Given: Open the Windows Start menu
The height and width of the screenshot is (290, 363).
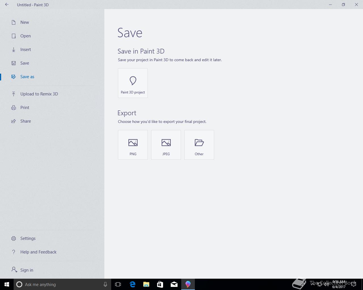Looking at the screenshot, I should coord(7,284).
